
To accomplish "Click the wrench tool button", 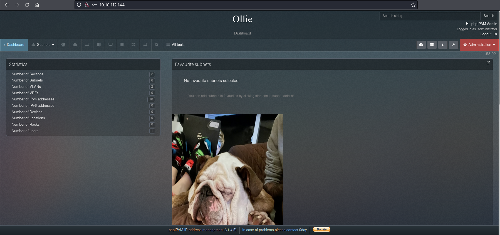I will point(454,44).
